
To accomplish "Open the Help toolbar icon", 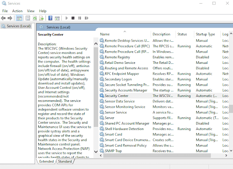I will tap(51, 18).
